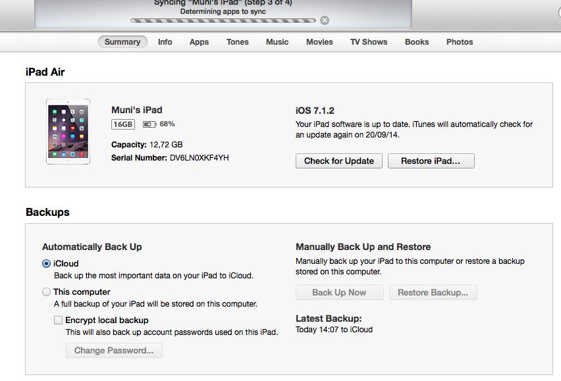The image size is (561, 381).
Task: Click the 68% battery percentage
Action: [167, 124]
